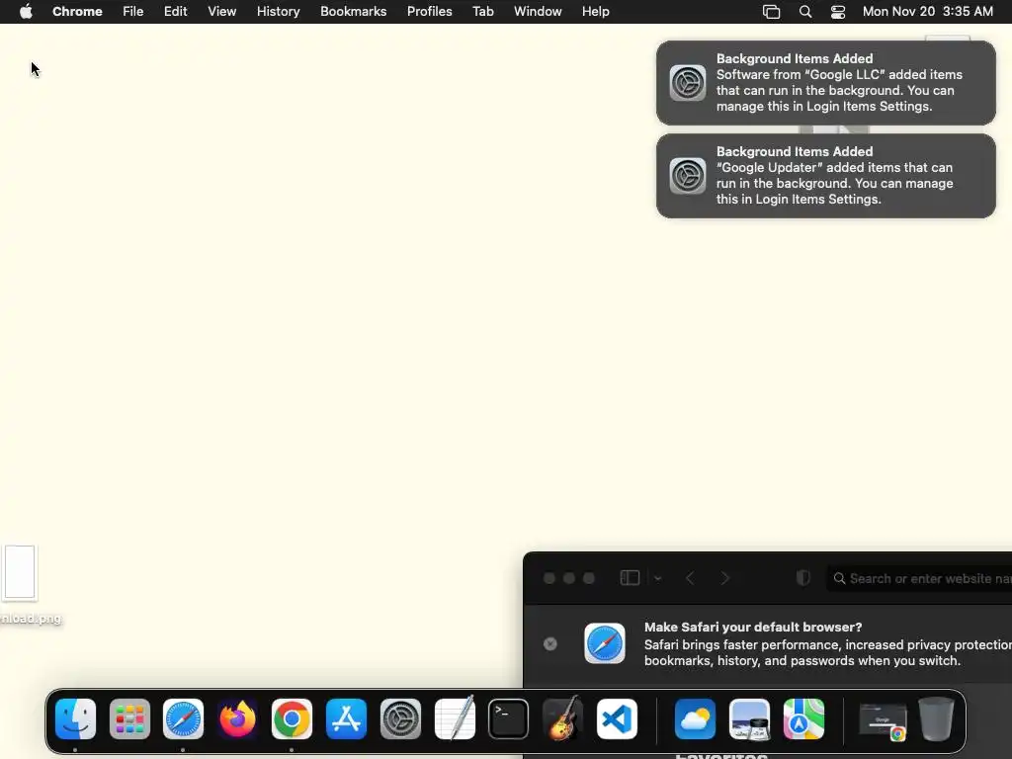Click the settings icon in Google LLC notification
Viewport: 1012px width, 759px height.
(688, 83)
